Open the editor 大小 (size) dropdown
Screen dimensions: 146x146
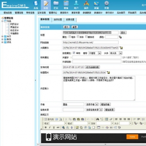(125, 123)
